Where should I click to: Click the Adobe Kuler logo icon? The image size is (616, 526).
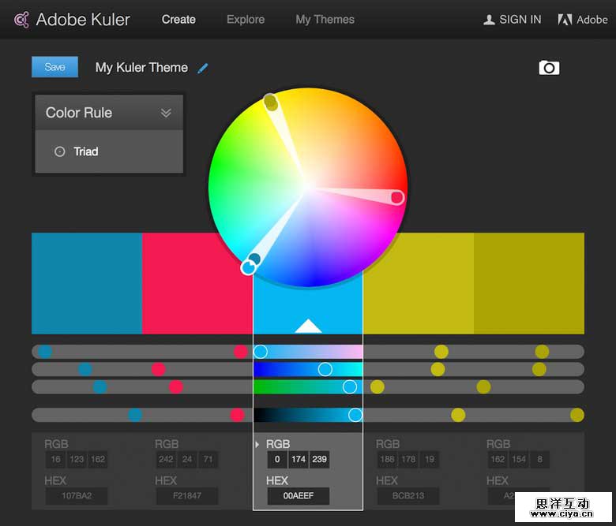click(21, 20)
